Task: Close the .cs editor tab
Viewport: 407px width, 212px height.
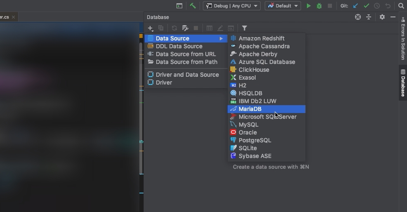Action: [13, 17]
